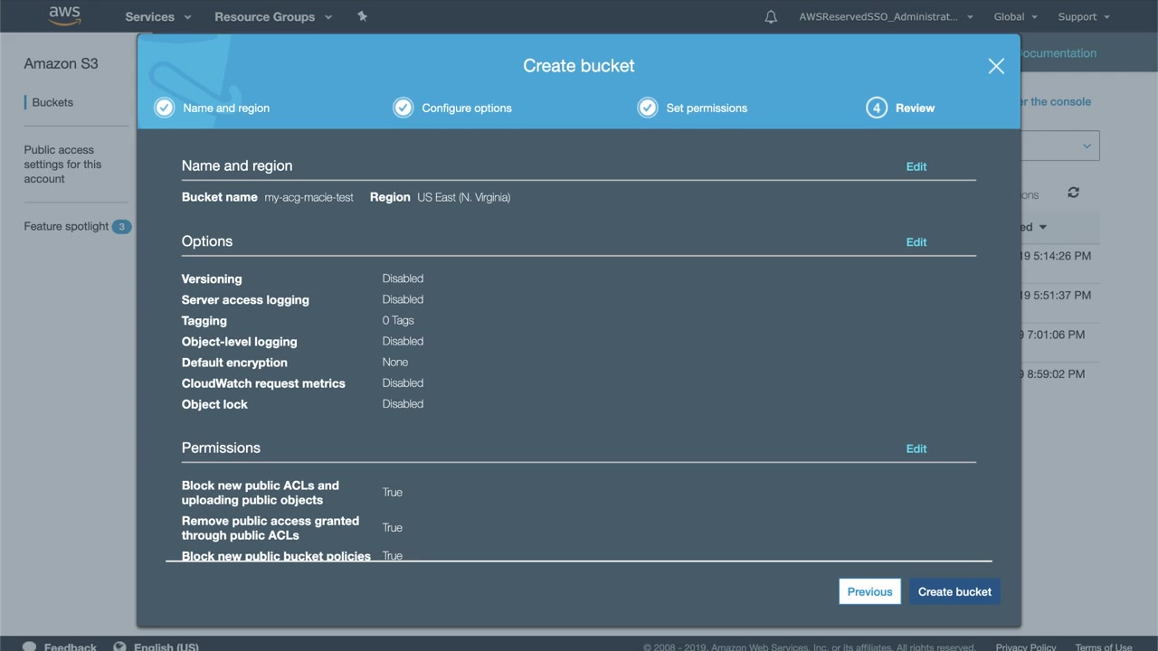Click the CloudWatch request metrics label
Image resolution: width=1158 pixels, height=651 pixels.
click(x=263, y=383)
